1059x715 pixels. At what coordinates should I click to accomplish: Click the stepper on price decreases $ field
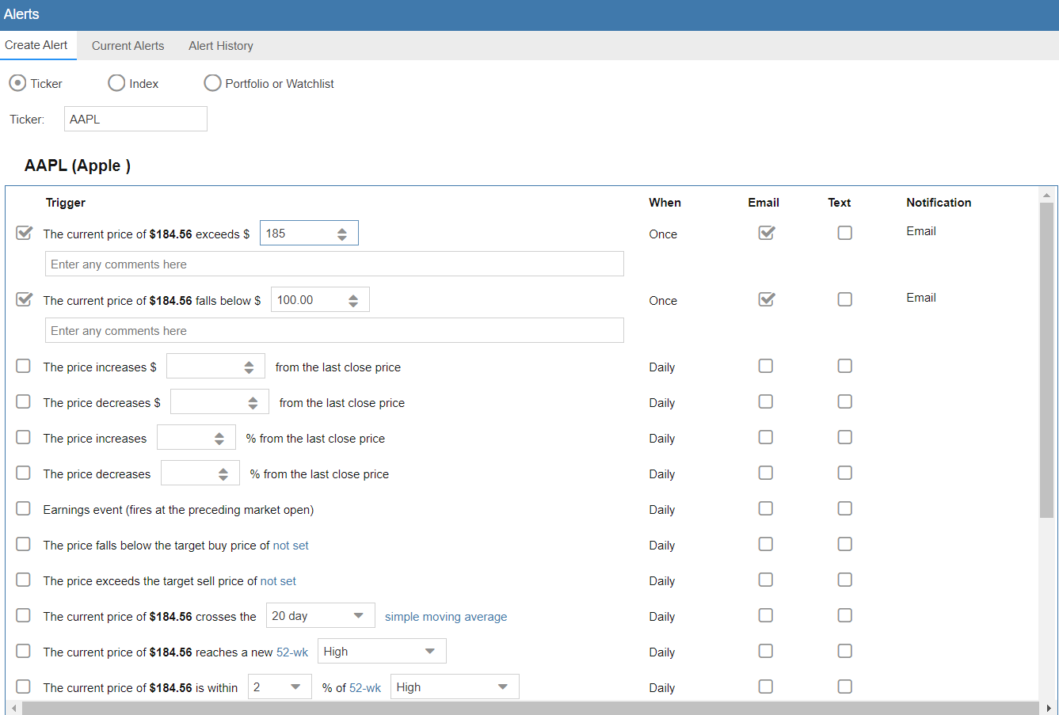tap(253, 403)
